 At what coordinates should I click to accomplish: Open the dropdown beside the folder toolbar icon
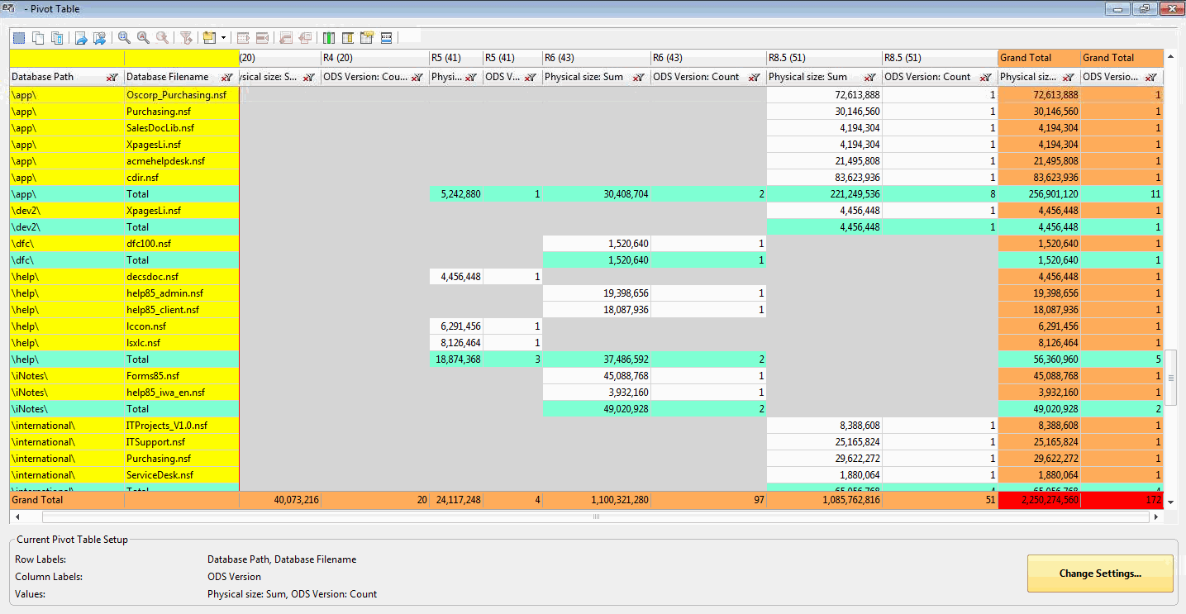point(224,37)
